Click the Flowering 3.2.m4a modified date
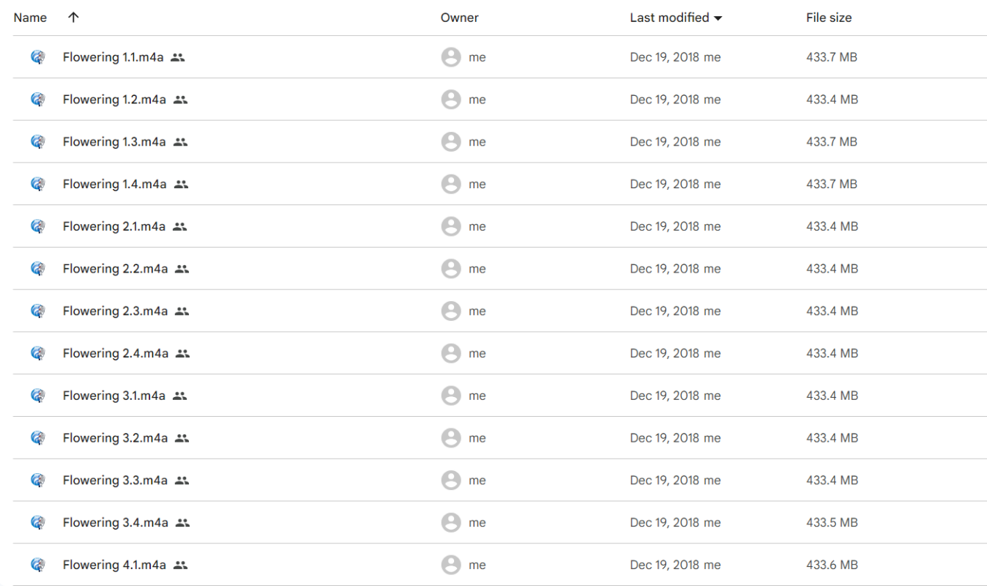Screen dimensions: 987x586 (674, 438)
